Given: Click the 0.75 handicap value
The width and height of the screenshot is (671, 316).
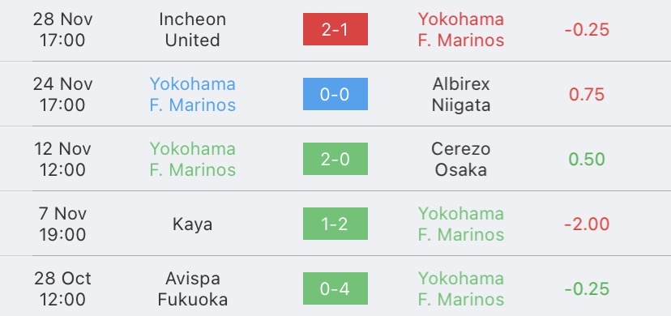Looking at the screenshot, I should click(x=587, y=95).
